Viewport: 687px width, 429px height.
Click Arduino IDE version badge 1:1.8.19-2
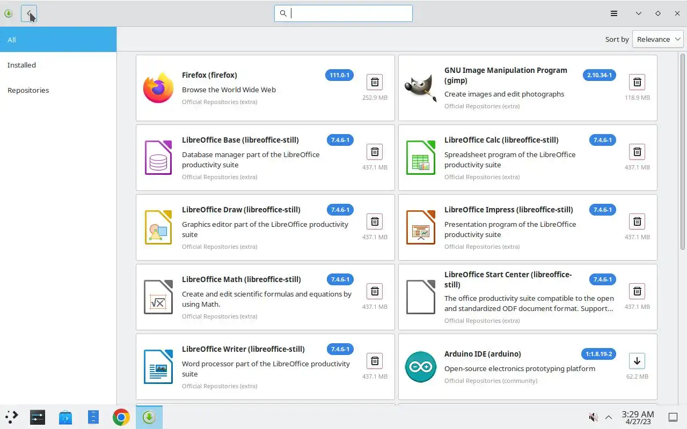point(598,354)
